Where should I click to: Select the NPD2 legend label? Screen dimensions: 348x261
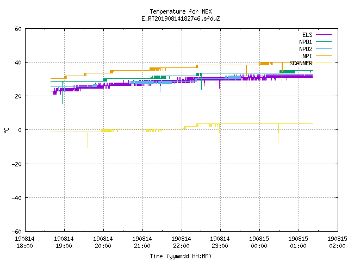pyautogui.click(x=306, y=49)
